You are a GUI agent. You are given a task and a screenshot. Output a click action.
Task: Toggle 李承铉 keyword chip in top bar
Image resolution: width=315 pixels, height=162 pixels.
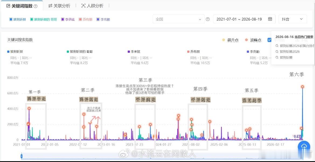[68, 19]
